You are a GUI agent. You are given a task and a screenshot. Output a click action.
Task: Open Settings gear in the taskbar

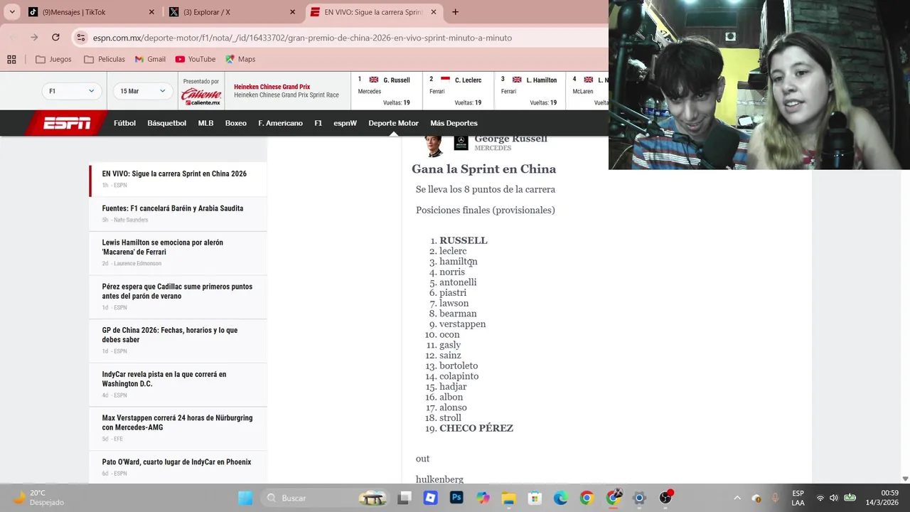click(x=639, y=498)
